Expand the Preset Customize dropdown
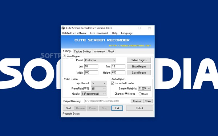The height and width of the screenshot is (136, 218). click(100, 60)
